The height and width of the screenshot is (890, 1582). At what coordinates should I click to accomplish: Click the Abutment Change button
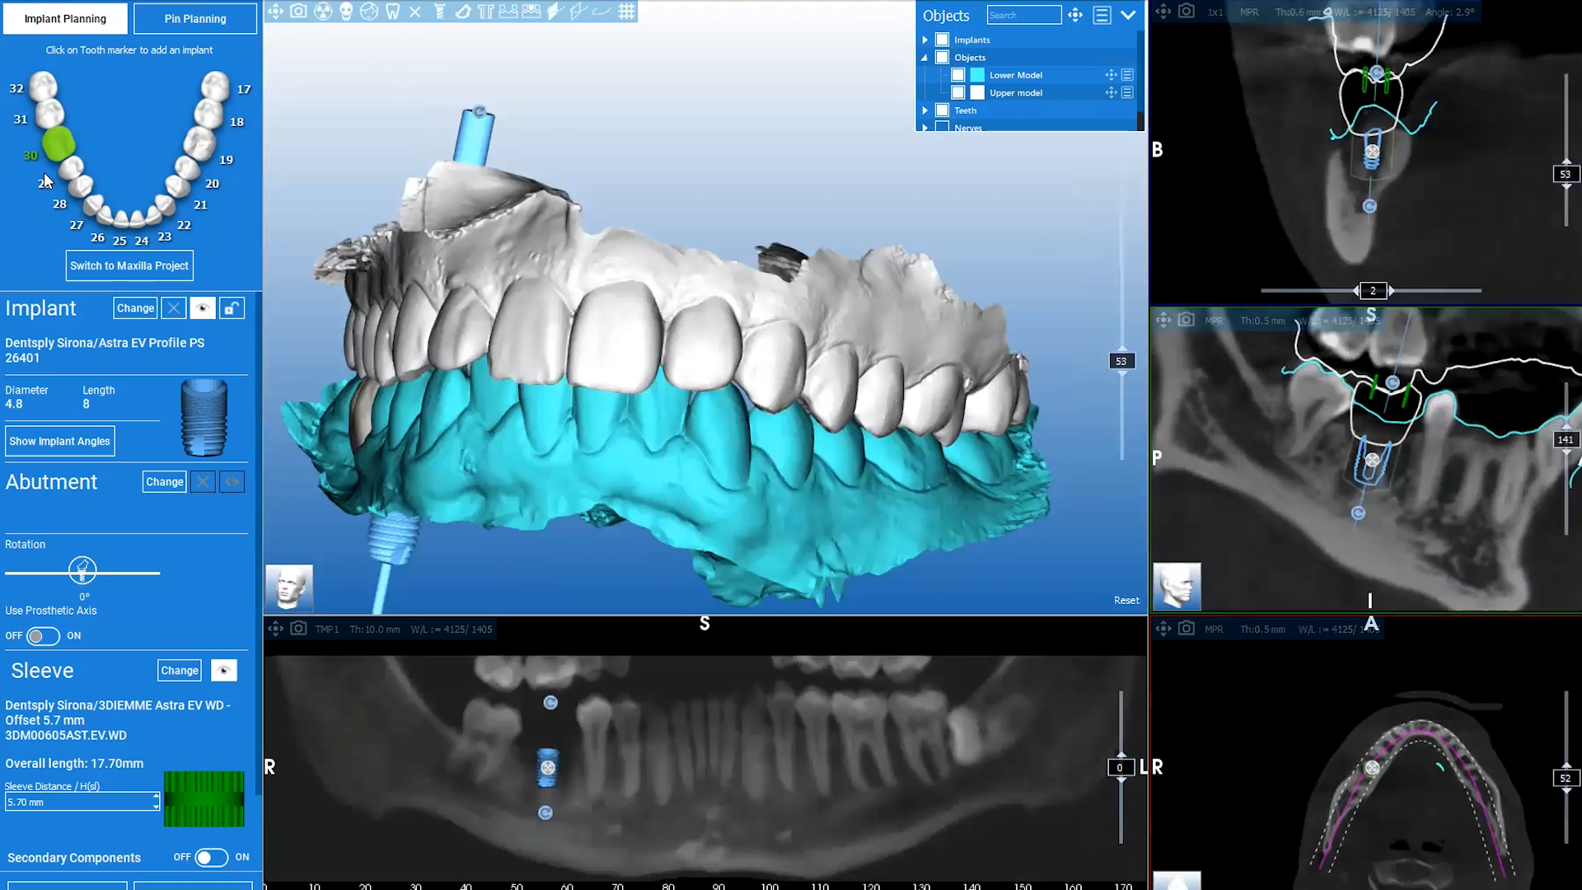click(165, 482)
